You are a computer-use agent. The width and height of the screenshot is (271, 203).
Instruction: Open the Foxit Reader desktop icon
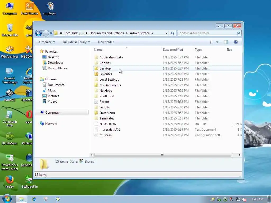(x=30, y=8)
